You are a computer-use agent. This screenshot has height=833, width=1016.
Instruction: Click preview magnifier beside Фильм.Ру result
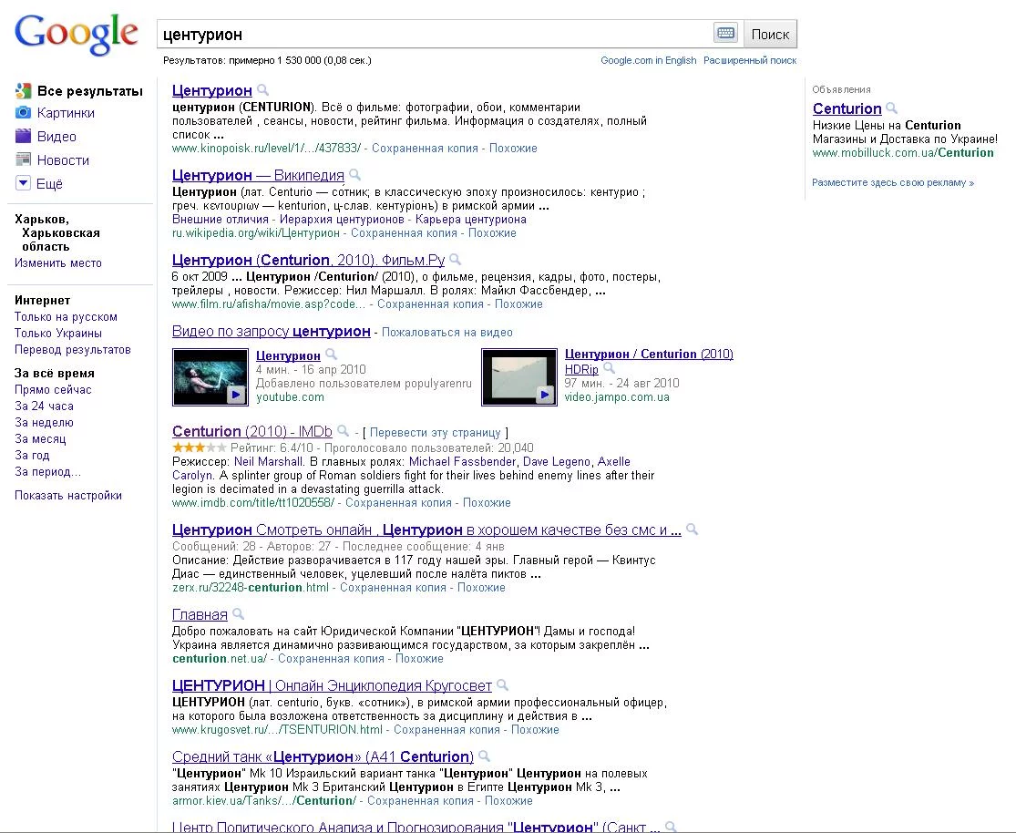(456, 260)
